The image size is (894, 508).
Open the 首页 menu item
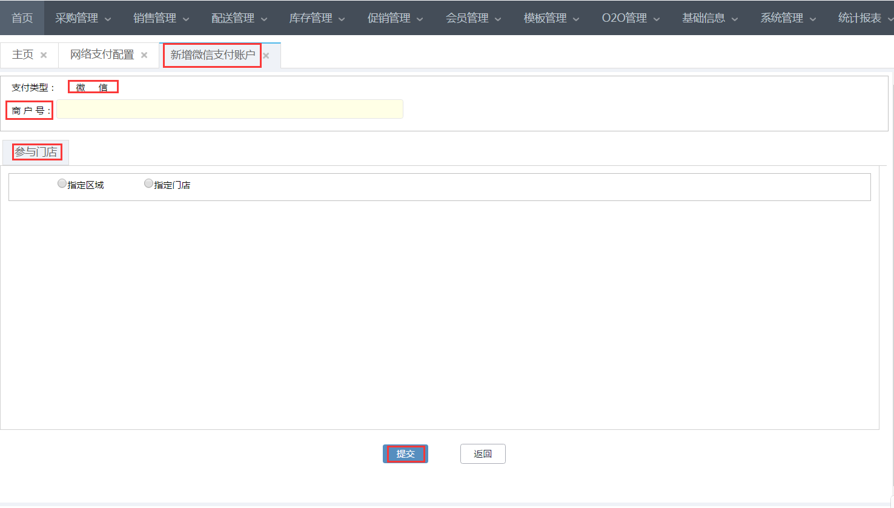tap(22, 18)
